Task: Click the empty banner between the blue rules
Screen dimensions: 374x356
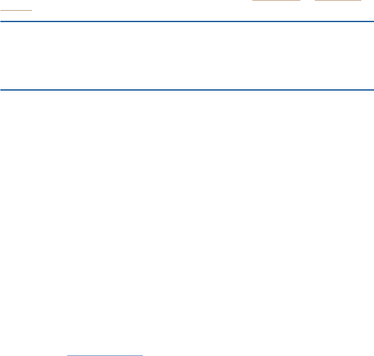Action: [187, 56]
